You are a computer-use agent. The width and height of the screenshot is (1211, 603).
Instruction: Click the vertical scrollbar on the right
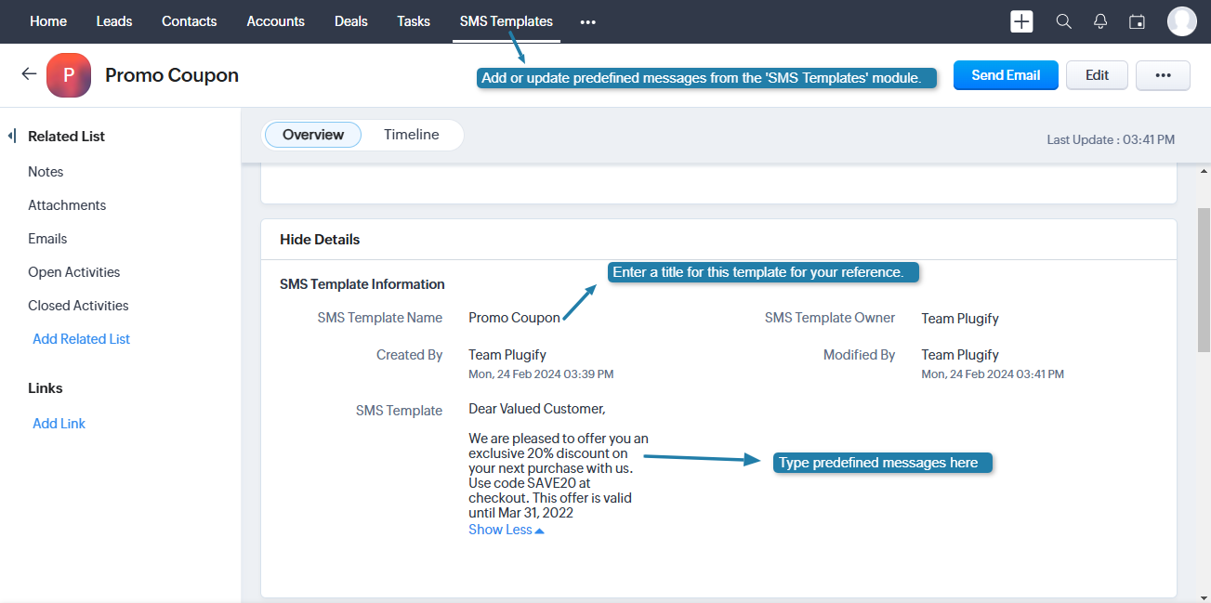click(1204, 279)
